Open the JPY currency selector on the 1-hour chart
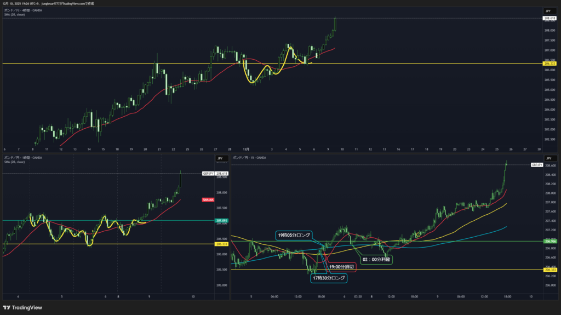The width and height of the screenshot is (561, 315). tap(220, 158)
